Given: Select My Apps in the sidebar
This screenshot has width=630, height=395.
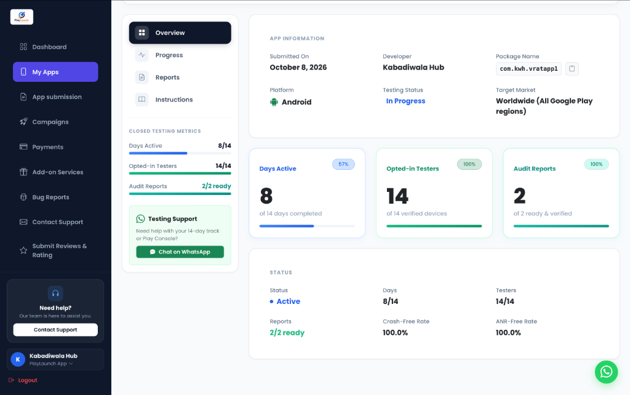Looking at the screenshot, I should coord(55,72).
